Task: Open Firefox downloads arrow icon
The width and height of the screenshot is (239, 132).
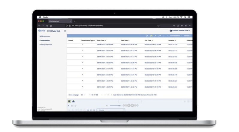Action: pos(178,26)
